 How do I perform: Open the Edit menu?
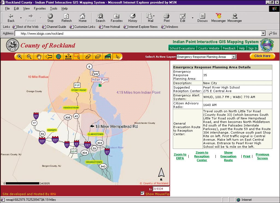coord(16,8)
